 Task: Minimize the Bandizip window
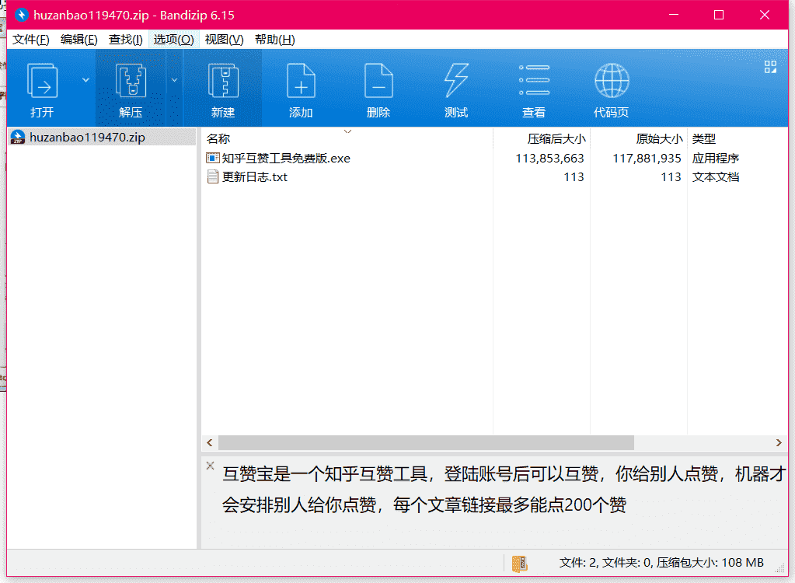click(x=673, y=15)
